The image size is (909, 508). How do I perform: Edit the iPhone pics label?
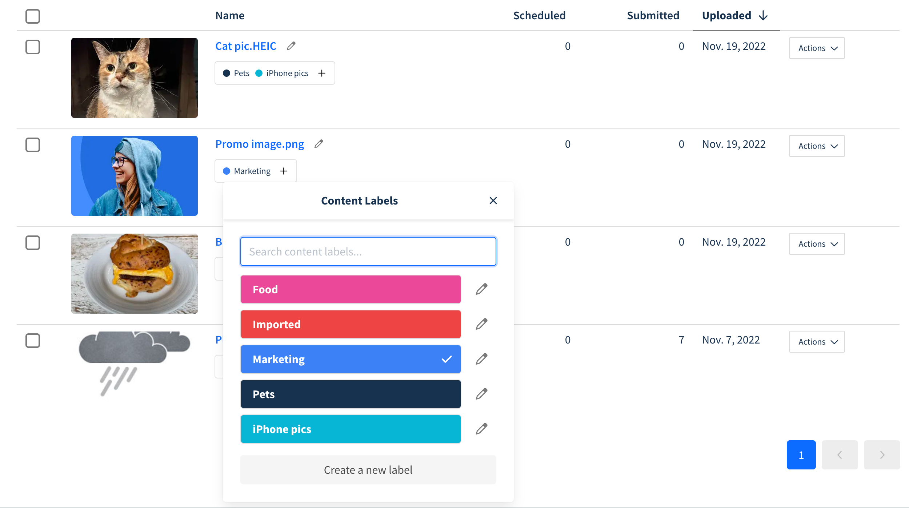[481, 429]
